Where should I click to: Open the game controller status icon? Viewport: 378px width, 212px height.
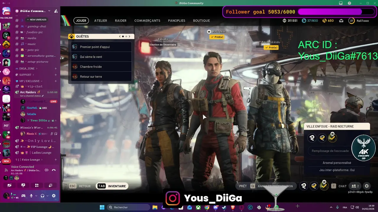point(23,196)
